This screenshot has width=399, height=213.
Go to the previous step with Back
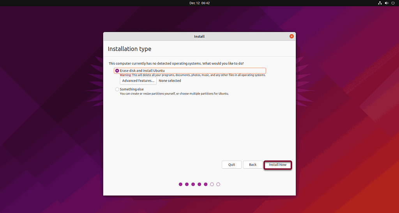[252, 165]
